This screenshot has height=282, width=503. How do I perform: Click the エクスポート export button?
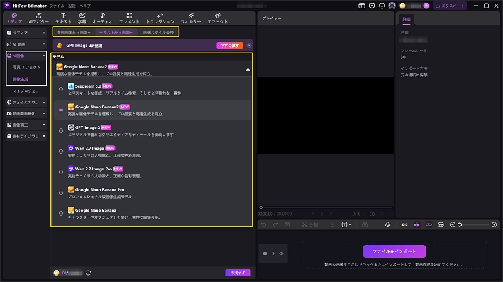pos(450,6)
